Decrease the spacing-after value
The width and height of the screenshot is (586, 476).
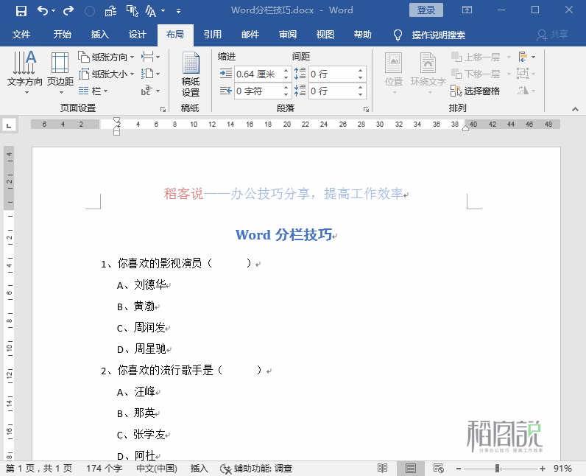coord(360,94)
